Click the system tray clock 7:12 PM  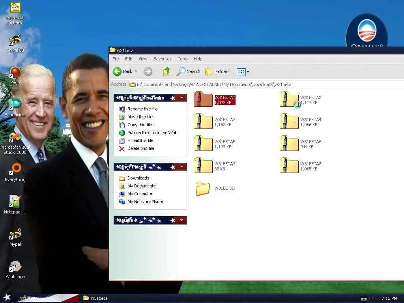point(389,298)
